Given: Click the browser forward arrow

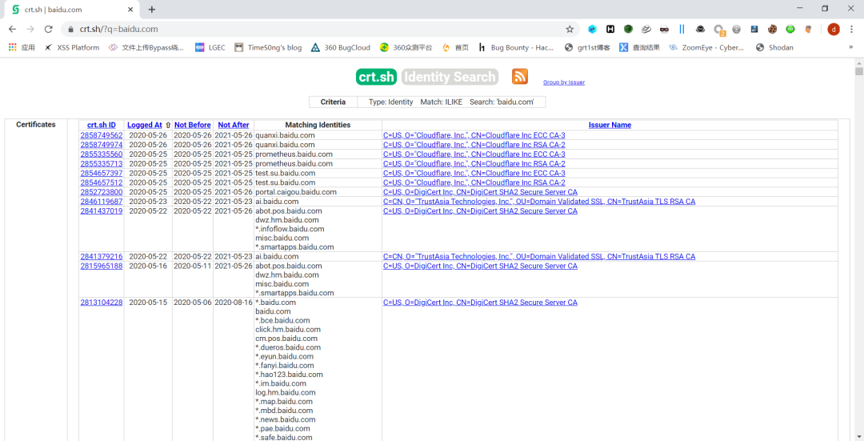Looking at the screenshot, I should (30, 30).
